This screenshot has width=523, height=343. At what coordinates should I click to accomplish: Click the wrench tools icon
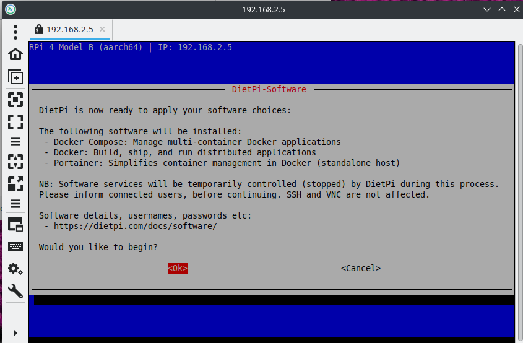click(15, 291)
